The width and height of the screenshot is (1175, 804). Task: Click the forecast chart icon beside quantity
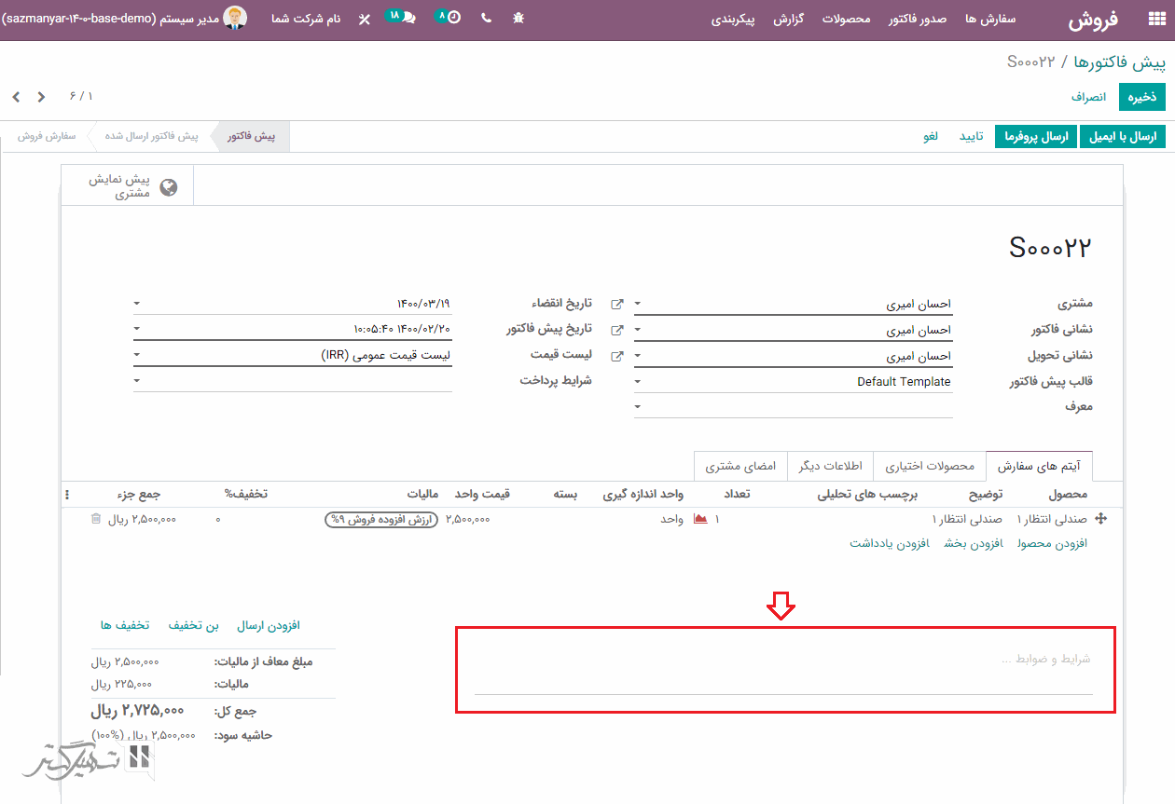point(700,519)
